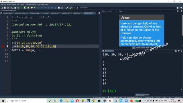Open the Tools menu
183x103 pixels.
pyautogui.click(x=39, y=4)
